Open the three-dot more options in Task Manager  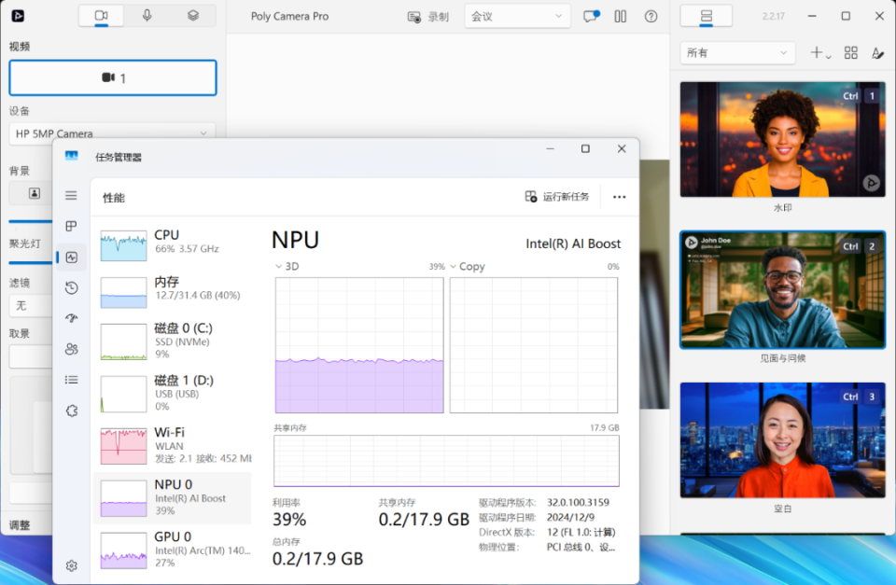coord(620,197)
